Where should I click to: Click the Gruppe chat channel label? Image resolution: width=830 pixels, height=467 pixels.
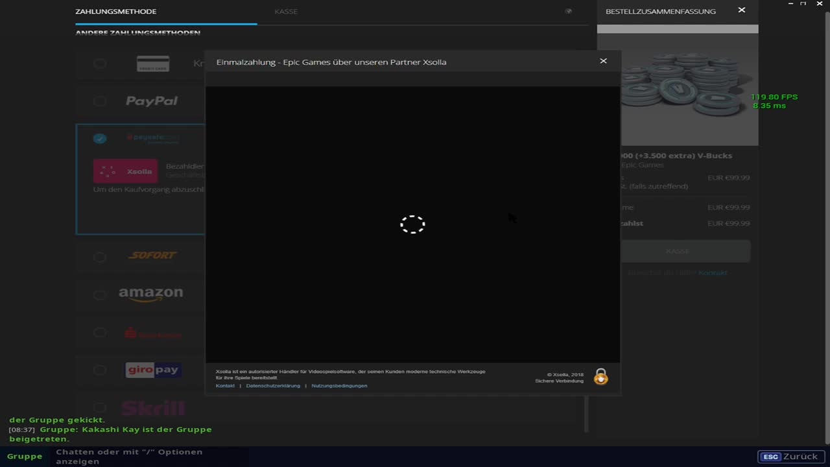pos(25,457)
